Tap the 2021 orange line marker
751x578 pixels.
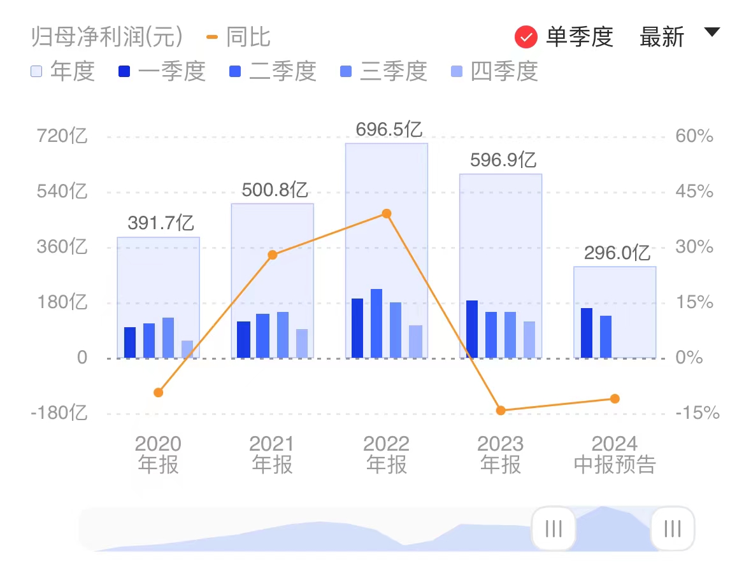point(273,255)
